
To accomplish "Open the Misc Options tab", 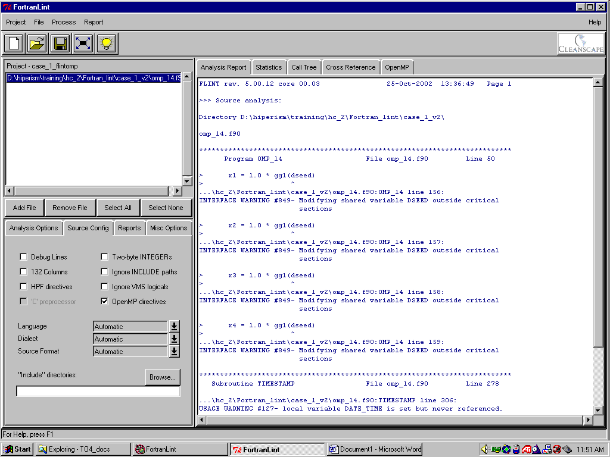I will [x=169, y=228].
